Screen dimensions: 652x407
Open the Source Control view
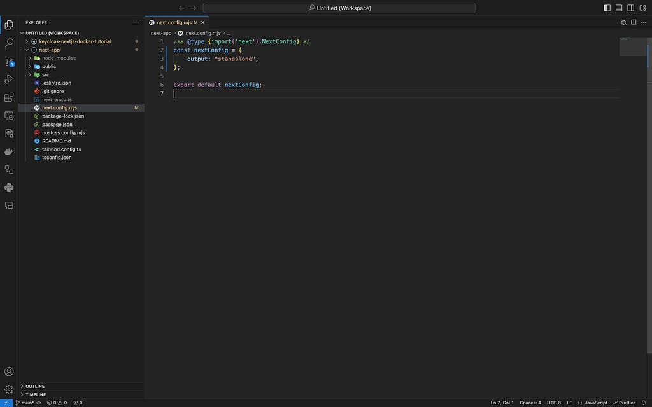(9, 61)
